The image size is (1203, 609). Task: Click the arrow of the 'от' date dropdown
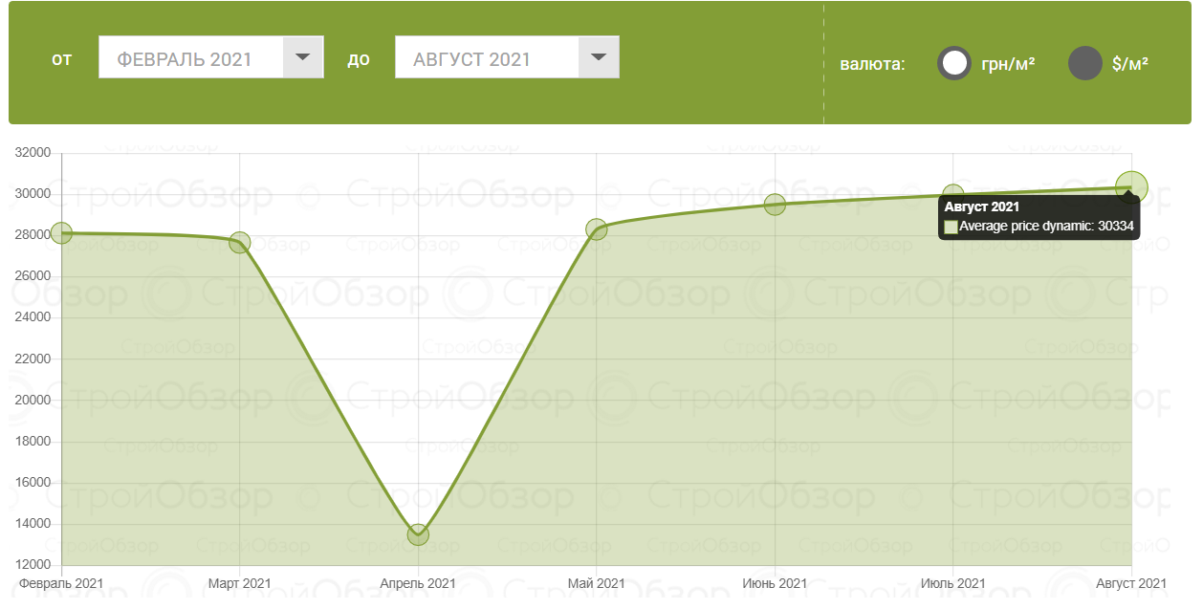303,57
